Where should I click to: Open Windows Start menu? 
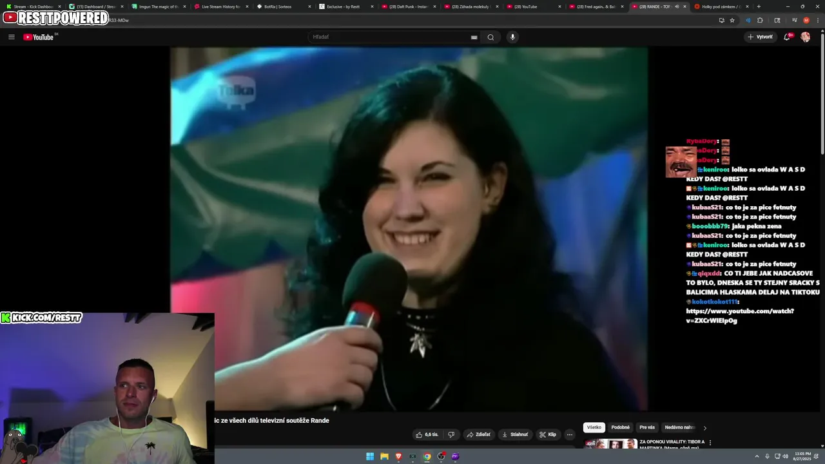[x=370, y=456]
